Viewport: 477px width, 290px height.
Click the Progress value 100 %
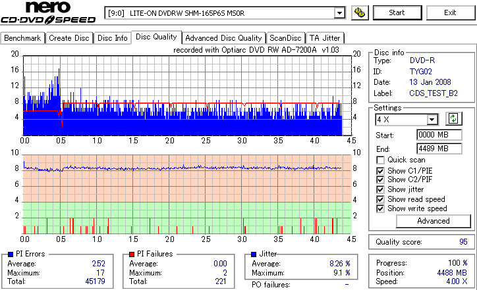click(x=458, y=263)
